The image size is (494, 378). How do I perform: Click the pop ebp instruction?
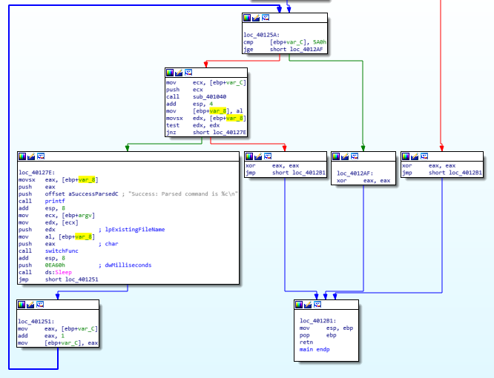318,335
